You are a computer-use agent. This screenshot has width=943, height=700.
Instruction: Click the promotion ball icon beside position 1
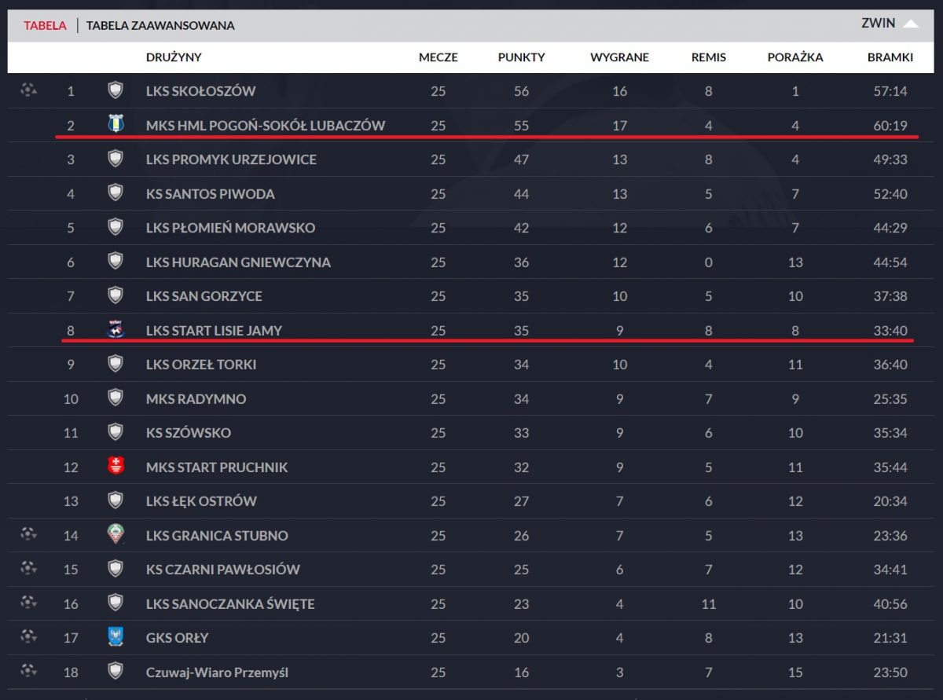click(28, 90)
